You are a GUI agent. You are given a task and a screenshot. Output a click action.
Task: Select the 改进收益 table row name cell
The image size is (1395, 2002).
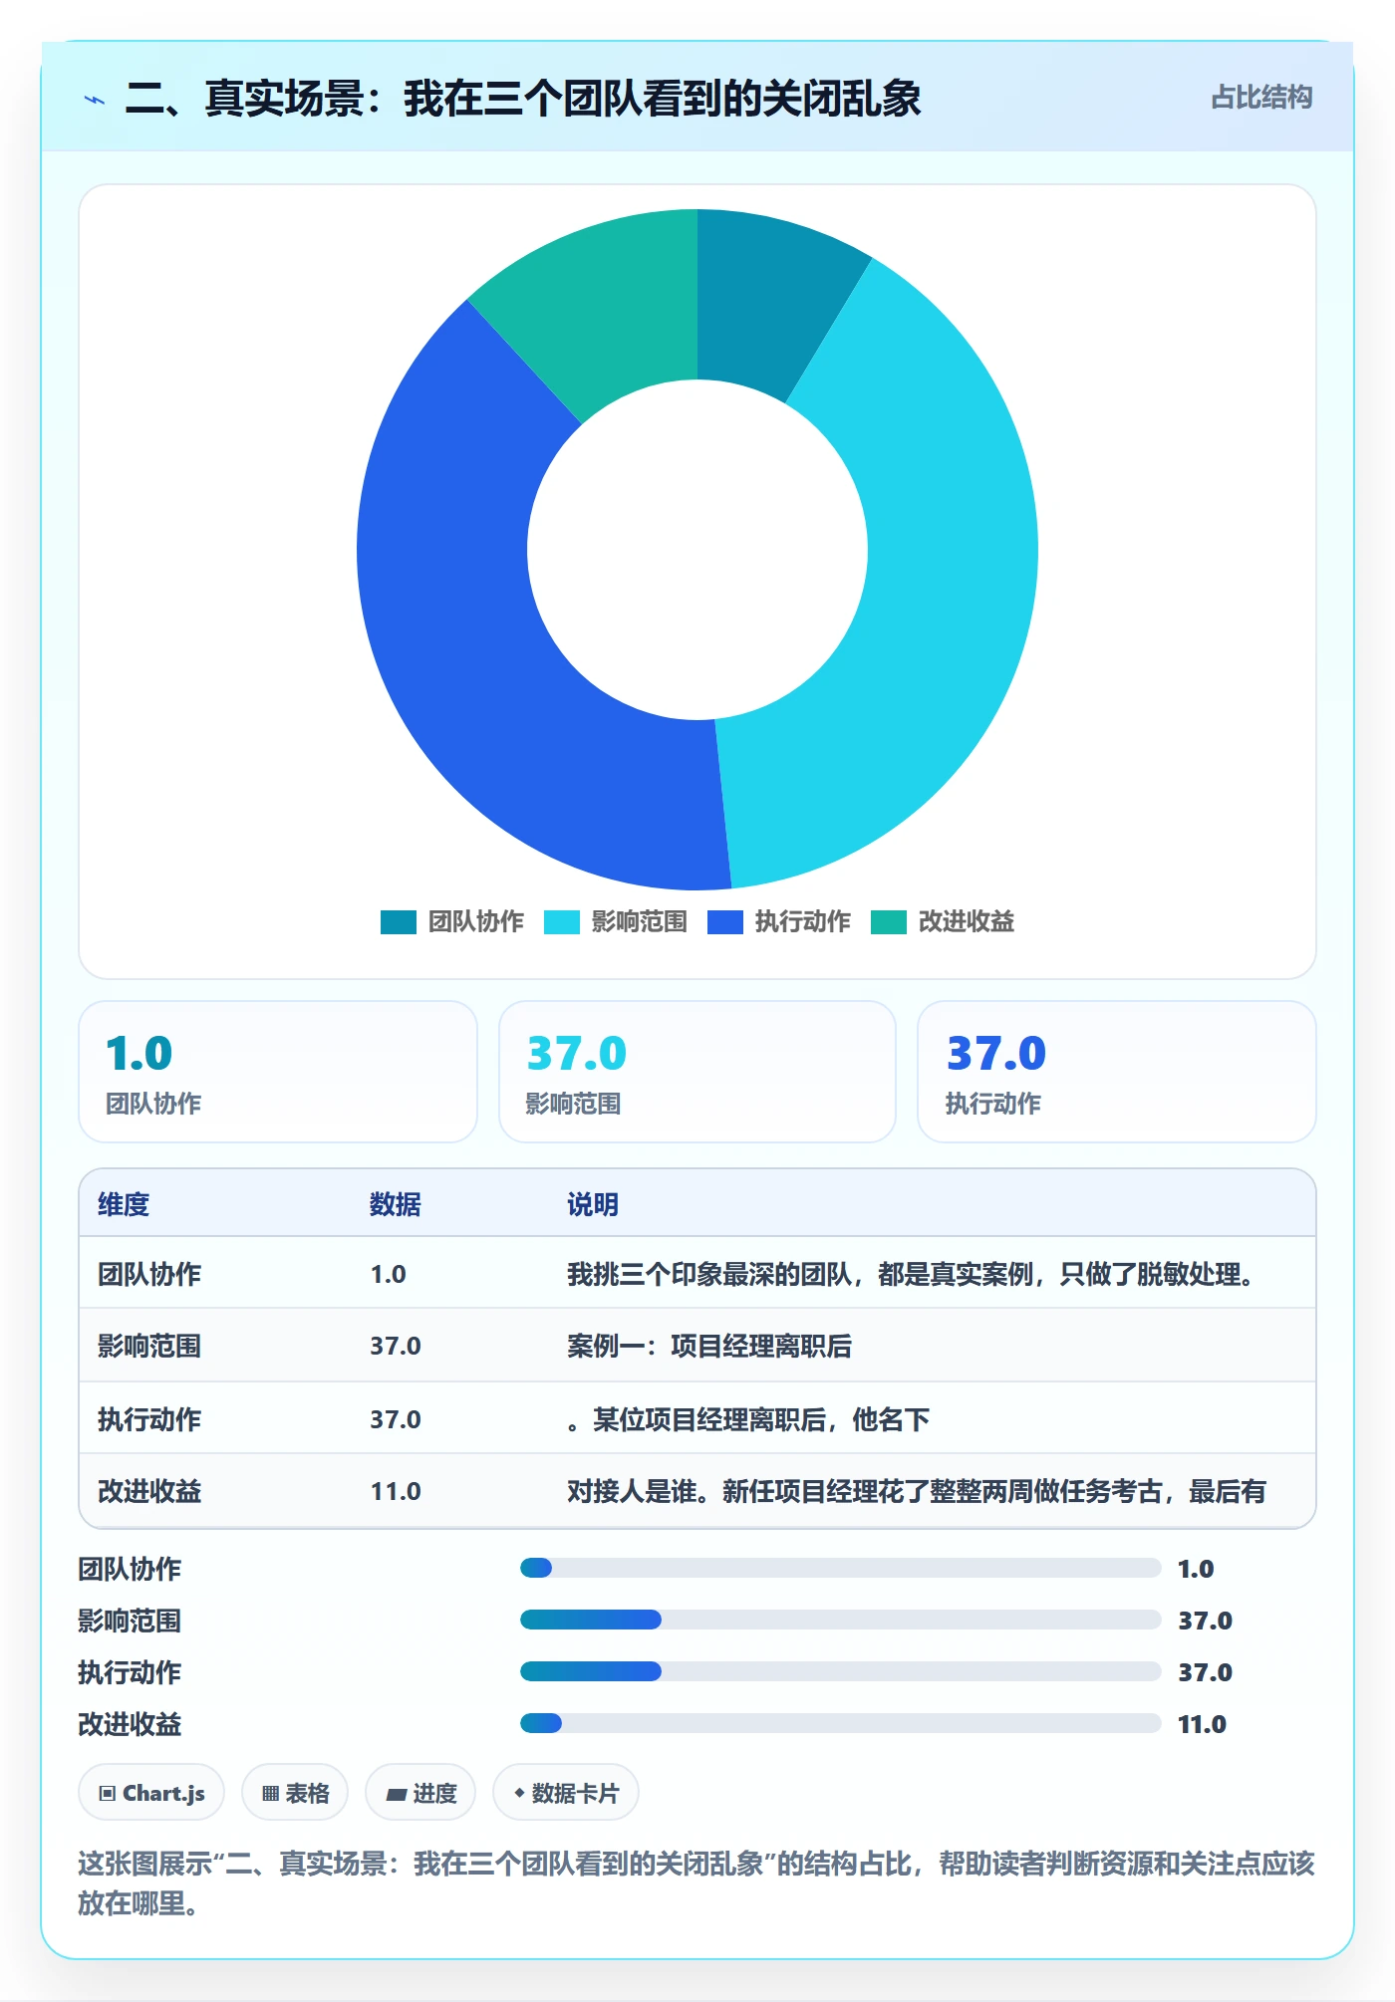(149, 1491)
